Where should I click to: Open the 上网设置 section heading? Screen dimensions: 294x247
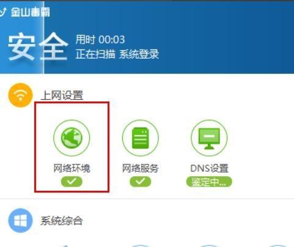click(x=62, y=95)
